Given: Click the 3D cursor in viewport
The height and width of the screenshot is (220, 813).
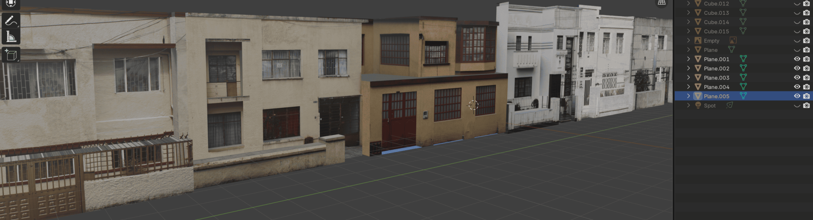Looking at the screenshot, I should 473,105.
